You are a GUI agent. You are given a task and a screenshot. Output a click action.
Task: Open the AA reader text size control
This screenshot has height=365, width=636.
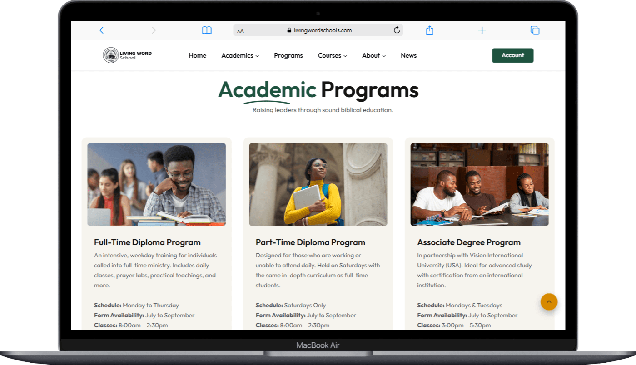241,31
